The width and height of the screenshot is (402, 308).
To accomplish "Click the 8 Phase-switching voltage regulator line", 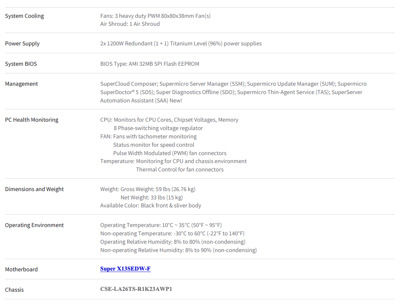I will pyautogui.click(x=158, y=128).
